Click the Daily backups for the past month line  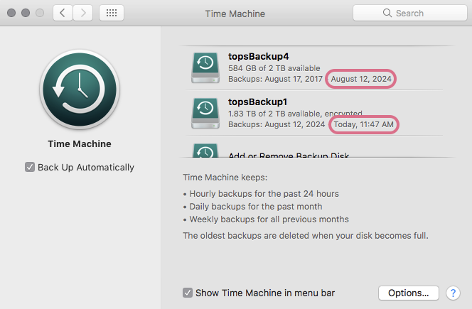coord(256,207)
